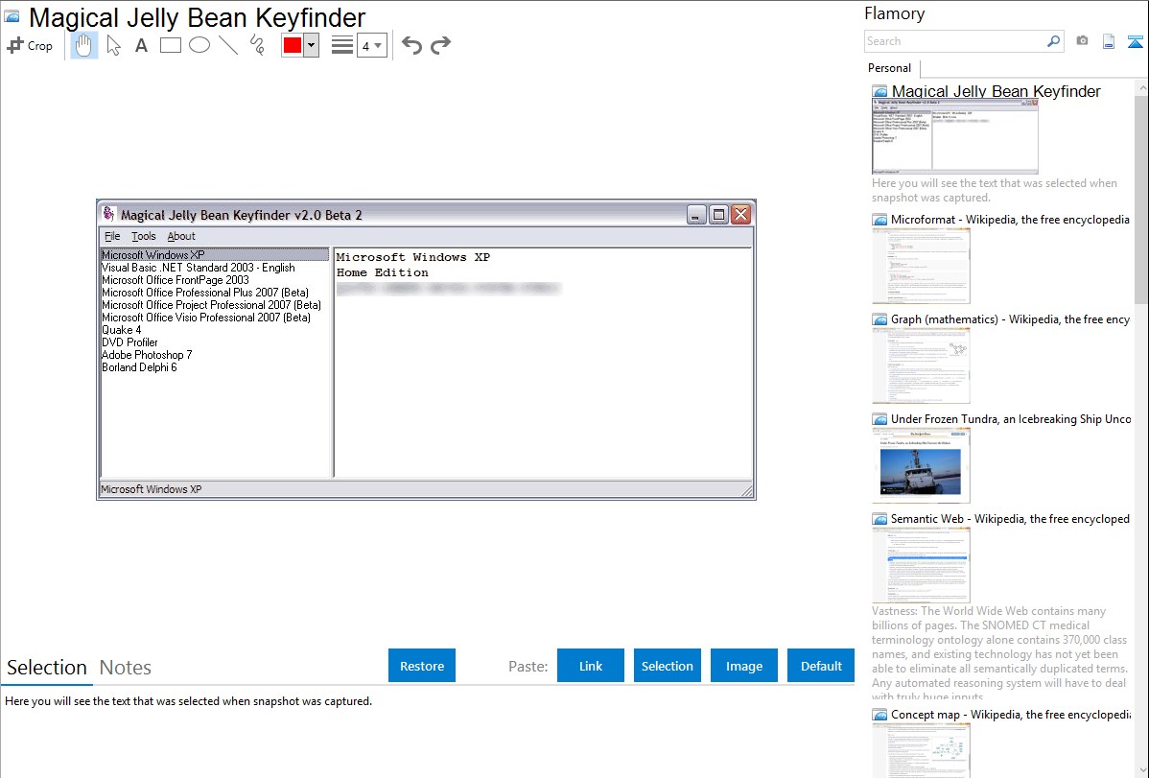1149x778 pixels.
Task: Click the icon beside the Microformat title
Action: pos(879,220)
